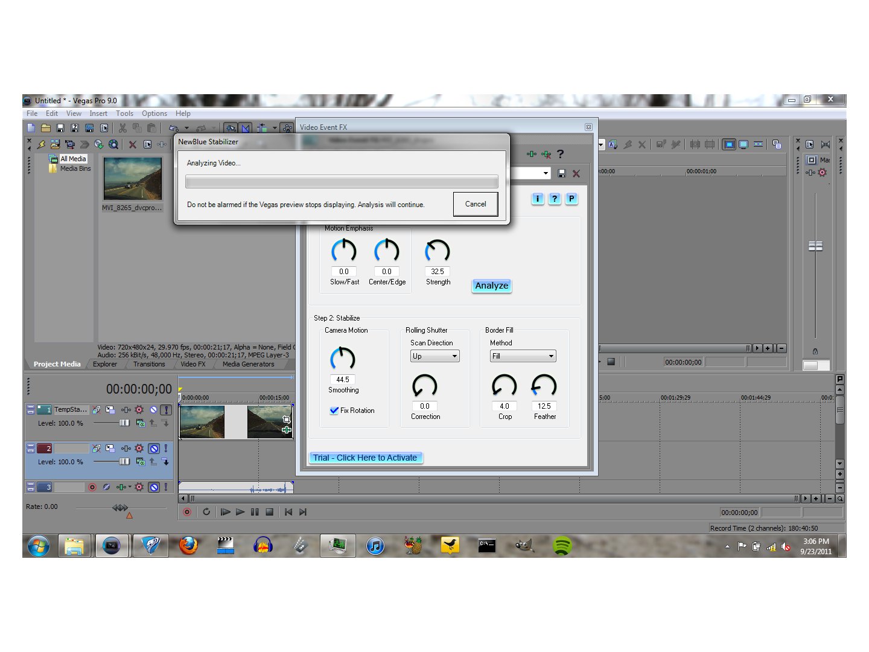The width and height of the screenshot is (869, 652).
Task: Uncheck the Fix Rotation checkbox
Action: [334, 411]
